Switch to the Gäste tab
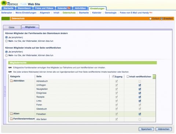The height and width of the screenshot is (134, 176). tap(12, 27)
